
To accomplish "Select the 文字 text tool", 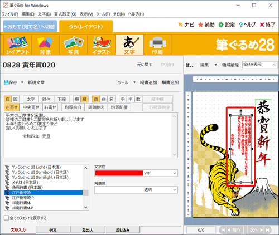I will point(129,45).
